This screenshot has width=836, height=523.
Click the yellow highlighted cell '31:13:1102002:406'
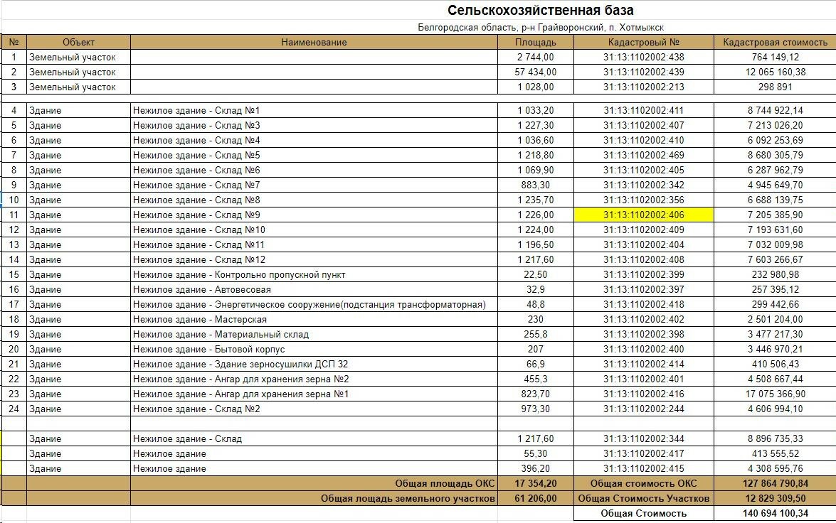tap(643, 215)
